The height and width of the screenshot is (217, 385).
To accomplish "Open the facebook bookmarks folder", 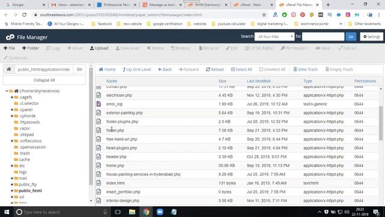I will click(x=102, y=24).
